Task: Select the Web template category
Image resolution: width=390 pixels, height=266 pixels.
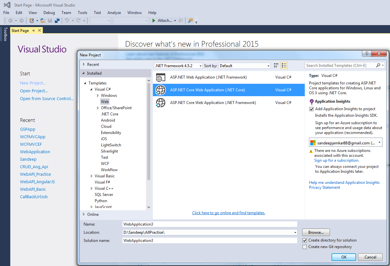Action: pos(105,101)
